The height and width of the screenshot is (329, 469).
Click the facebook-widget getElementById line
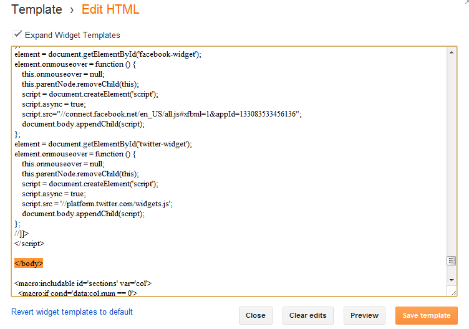(x=107, y=54)
